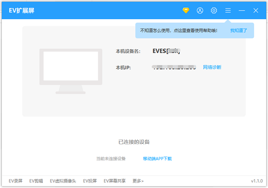The image size is (268, 188).
Task: Click the monitor illustration
Action: (72, 71)
